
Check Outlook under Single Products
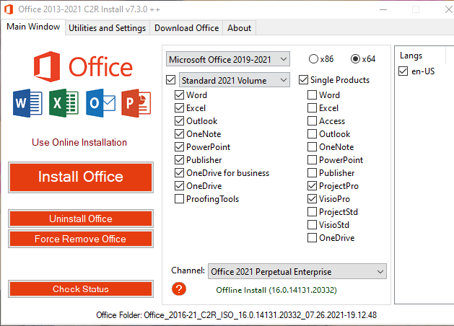point(312,134)
